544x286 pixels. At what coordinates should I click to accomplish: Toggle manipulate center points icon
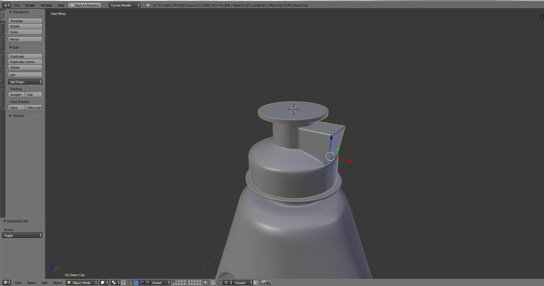[x=123, y=283]
